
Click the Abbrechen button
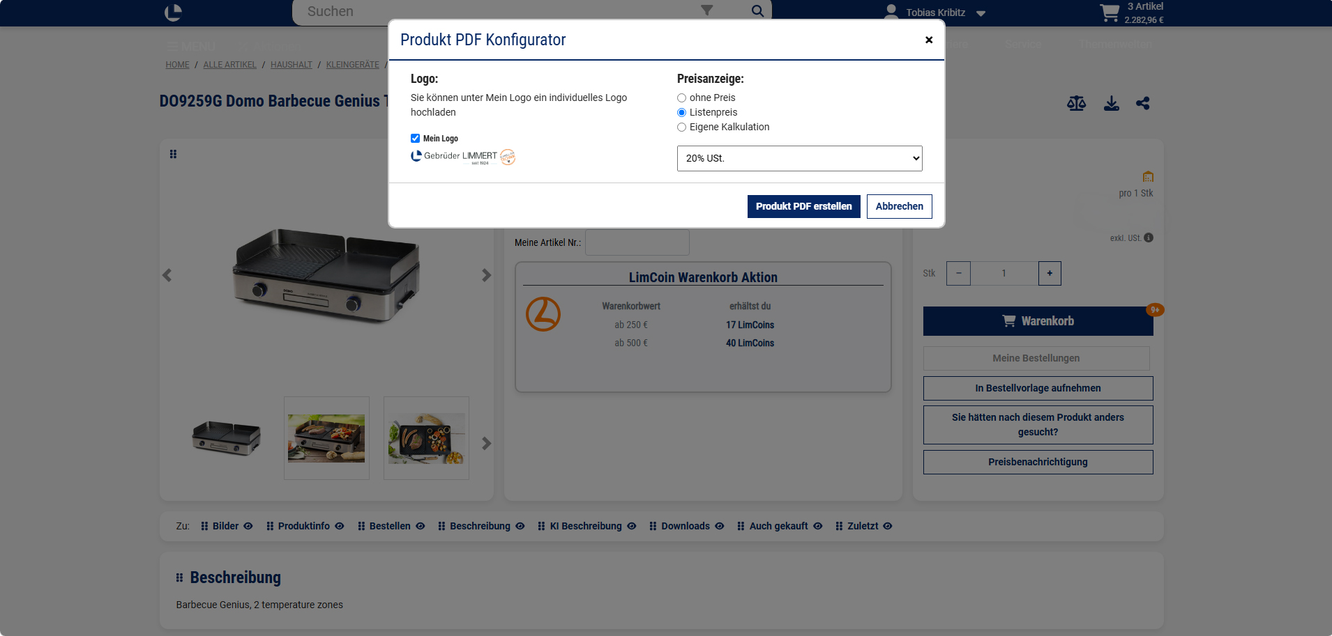coord(899,206)
